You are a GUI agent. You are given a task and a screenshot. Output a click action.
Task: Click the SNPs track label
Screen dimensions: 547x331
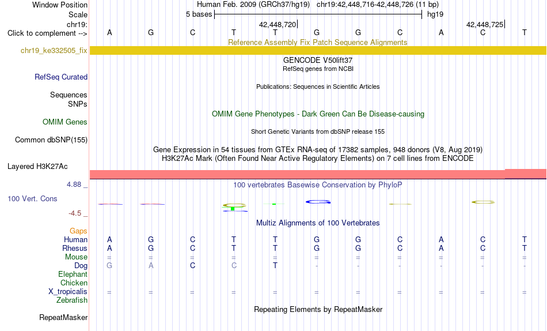point(78,104)
